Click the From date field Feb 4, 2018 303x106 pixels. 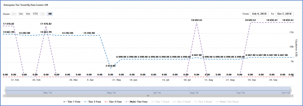coord(260,14)
